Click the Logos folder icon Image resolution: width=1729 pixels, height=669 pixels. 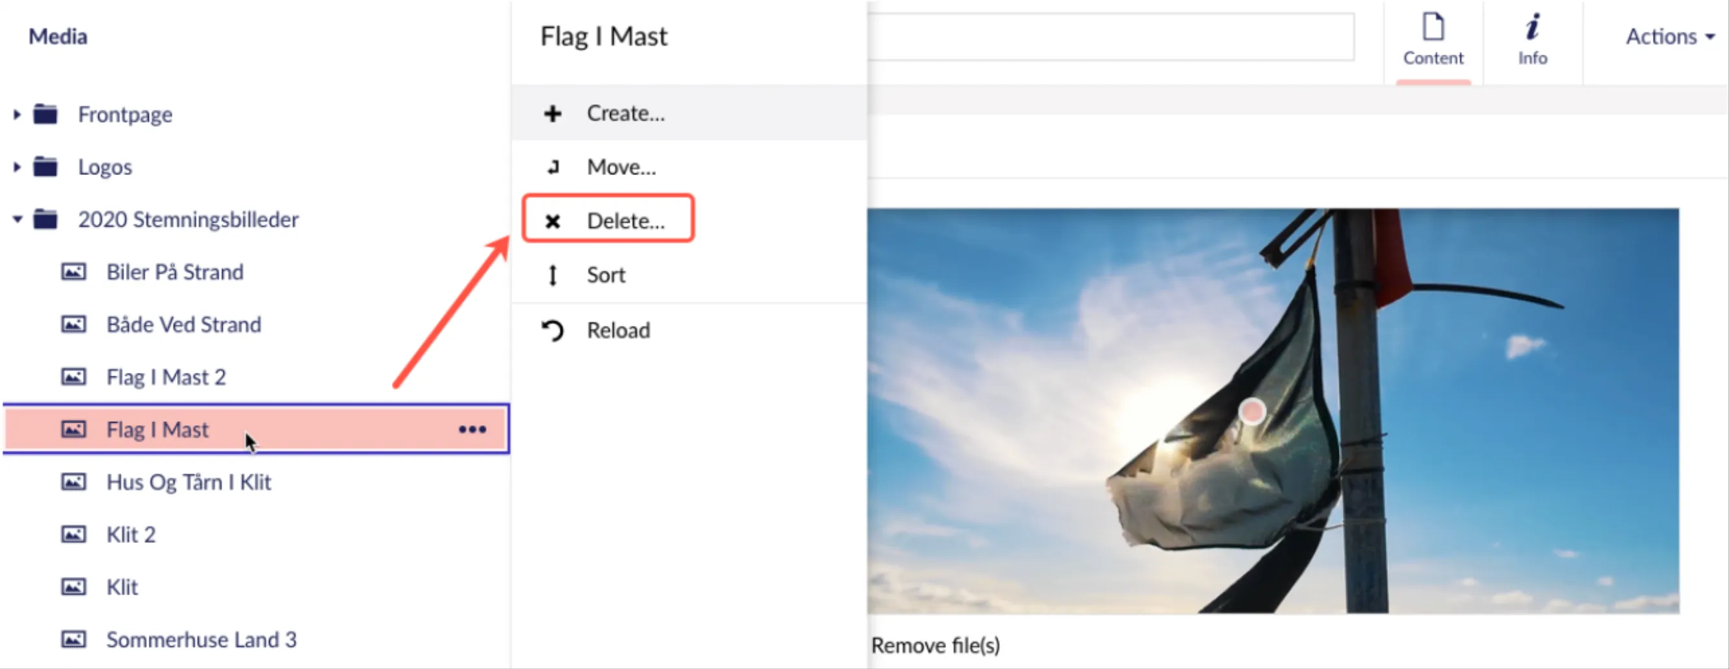(46, 167)
